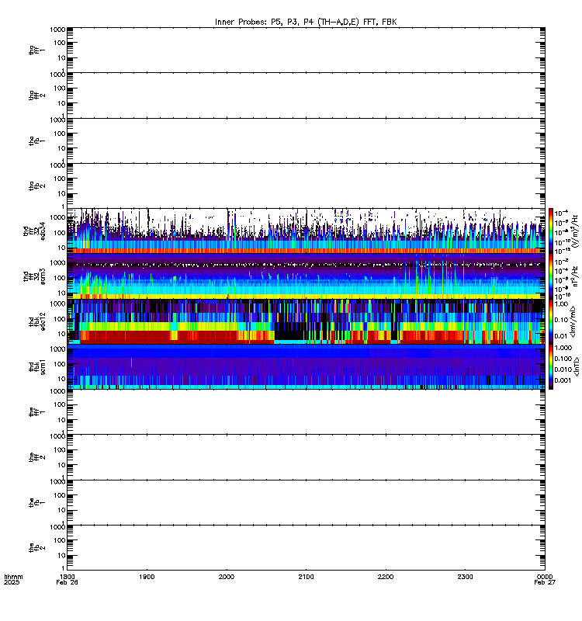Click the '1.00' tick on <|mV/m|> color bar
The height and width of the screenshot is (621, 582).
(x=561, y=304)
